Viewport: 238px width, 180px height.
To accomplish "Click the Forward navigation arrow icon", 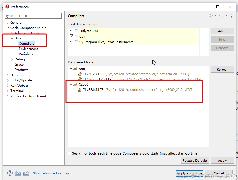I will pyautogui.click(x=221, y=15).
